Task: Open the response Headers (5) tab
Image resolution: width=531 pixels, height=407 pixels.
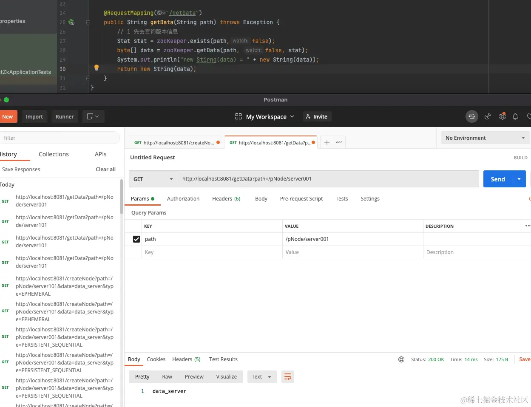Action: [x=186, y=359]
